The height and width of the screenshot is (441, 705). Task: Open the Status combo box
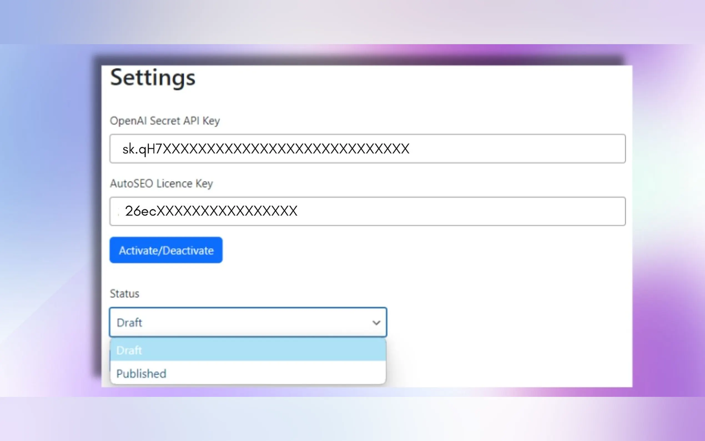point(248,322)
